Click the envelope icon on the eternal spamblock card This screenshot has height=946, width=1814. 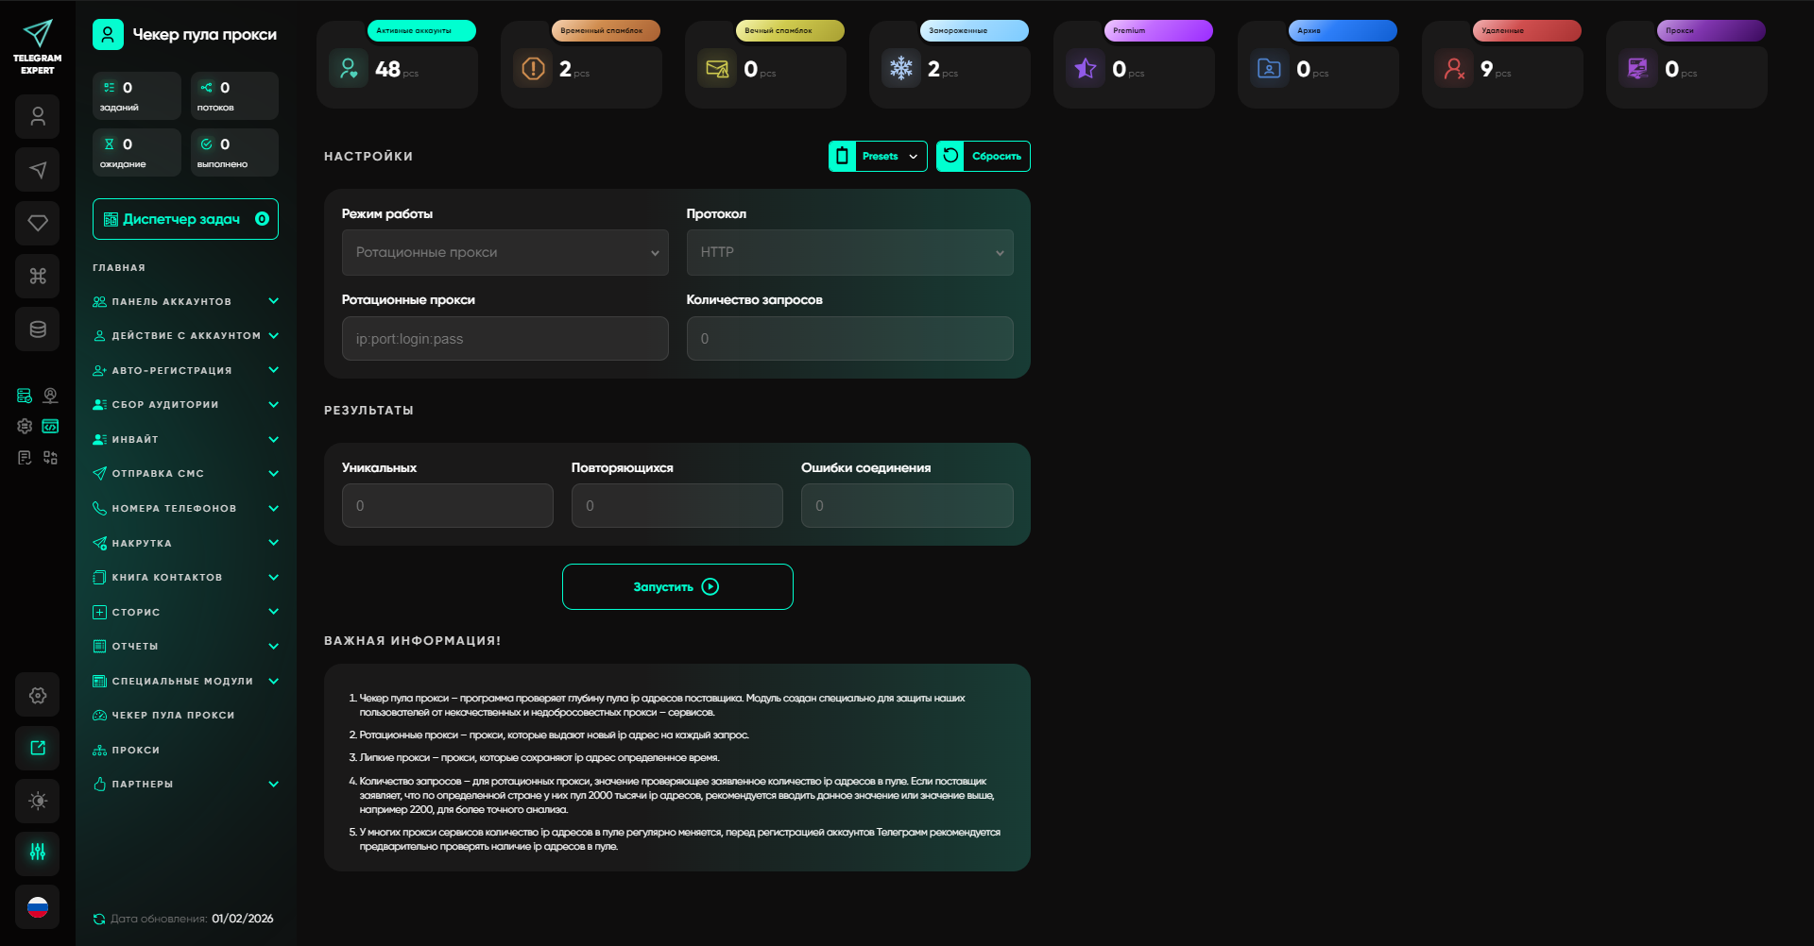pos(717,68)
